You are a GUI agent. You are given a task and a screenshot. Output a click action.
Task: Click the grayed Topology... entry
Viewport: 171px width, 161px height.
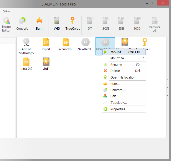pyautogui.click(x=124, y=102)
